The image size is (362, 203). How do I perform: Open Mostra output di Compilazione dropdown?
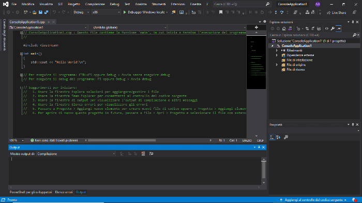pyautogui.click(x=76, y=154)
